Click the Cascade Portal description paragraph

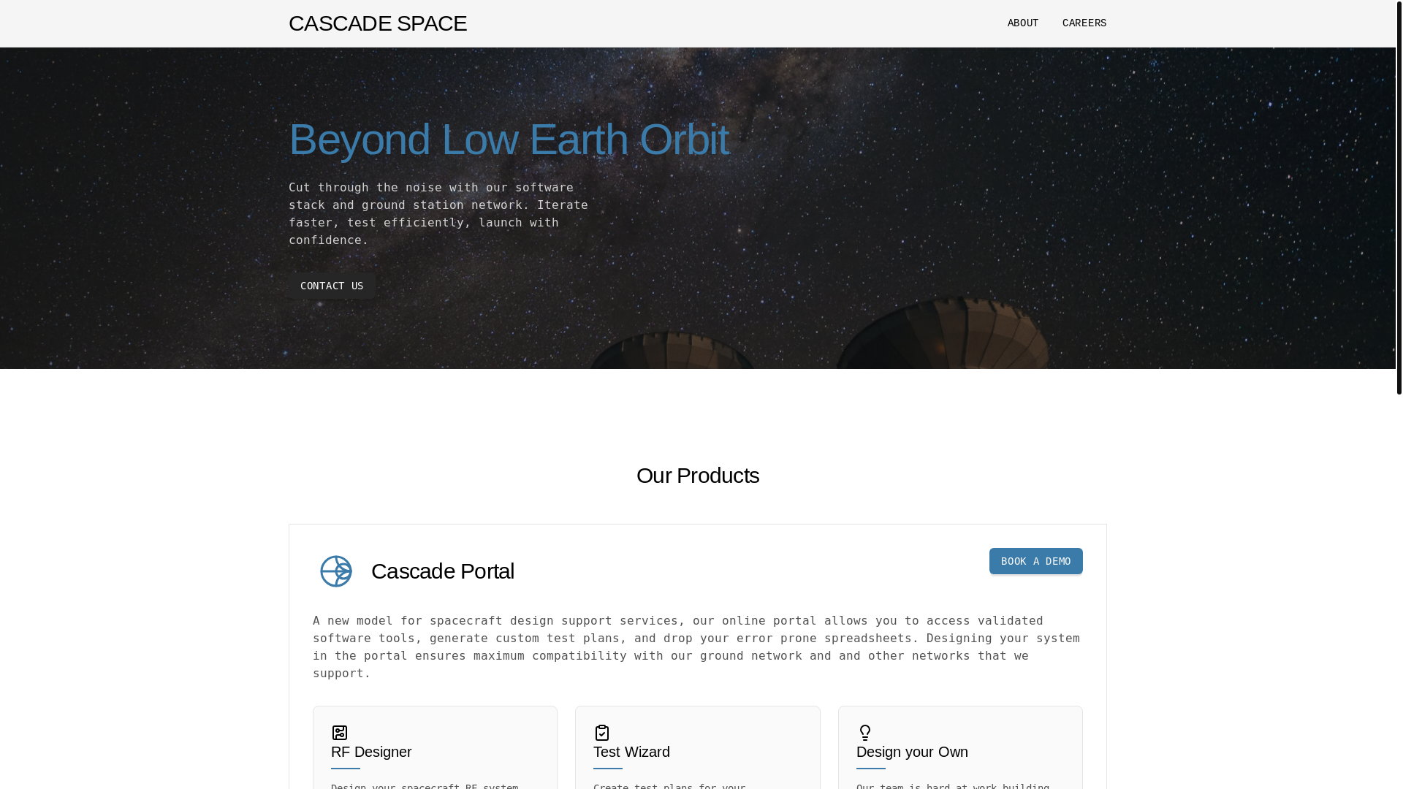click(697, 647)
